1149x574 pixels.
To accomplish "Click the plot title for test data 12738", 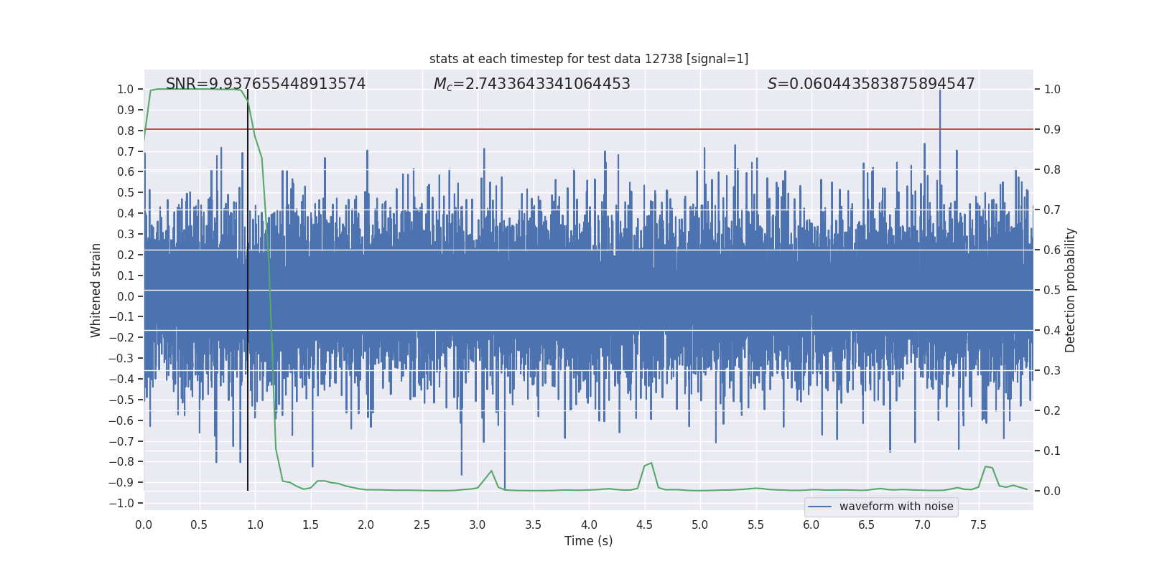I will (588, 59).
